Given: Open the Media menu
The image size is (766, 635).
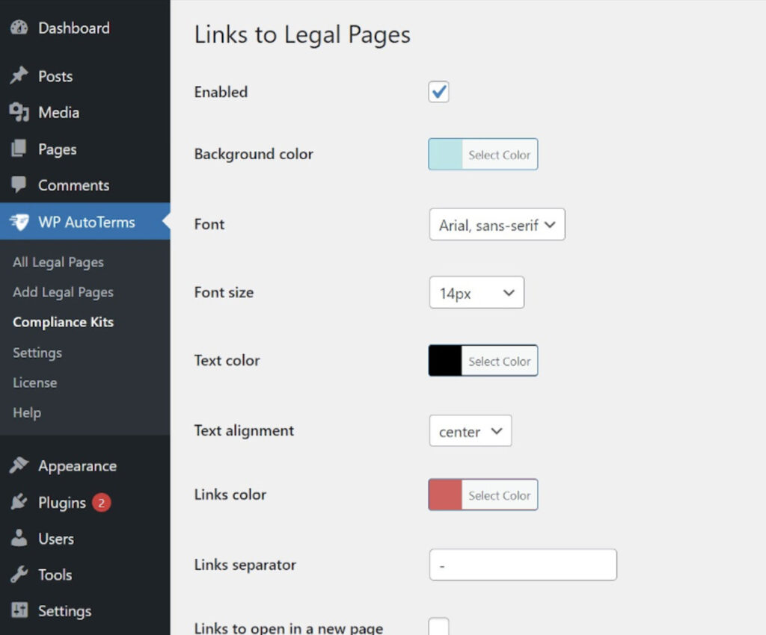Looking at the screenshot, I should click(x=58, y=112).
